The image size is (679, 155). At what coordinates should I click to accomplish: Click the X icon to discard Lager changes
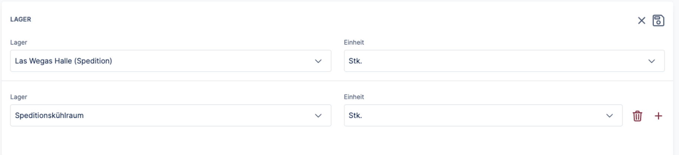point(641,21)
